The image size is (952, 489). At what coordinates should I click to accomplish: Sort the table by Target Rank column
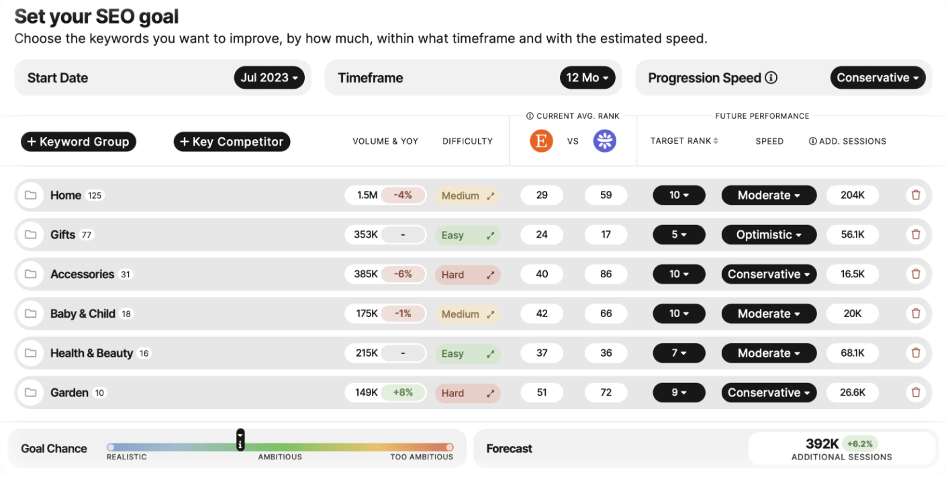[716, 141]
